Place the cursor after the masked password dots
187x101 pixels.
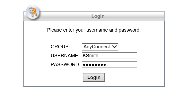click(x=106, y=65)
